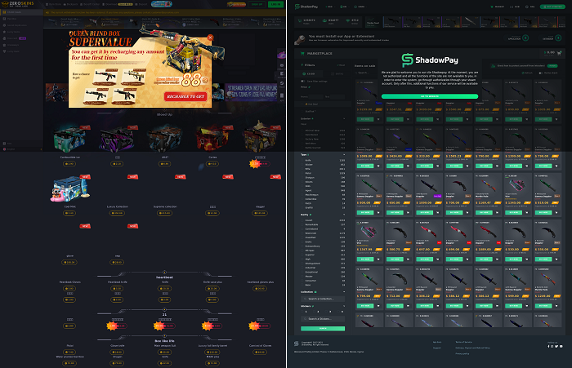Open the currency dropdown in ShadowPay header
Image resolution: width=572 pixels, height=368 pixels.
tap(330, 7)
